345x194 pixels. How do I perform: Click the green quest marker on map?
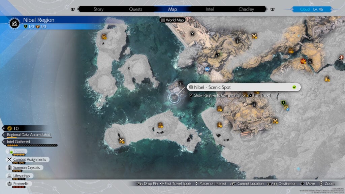[283, 103]
